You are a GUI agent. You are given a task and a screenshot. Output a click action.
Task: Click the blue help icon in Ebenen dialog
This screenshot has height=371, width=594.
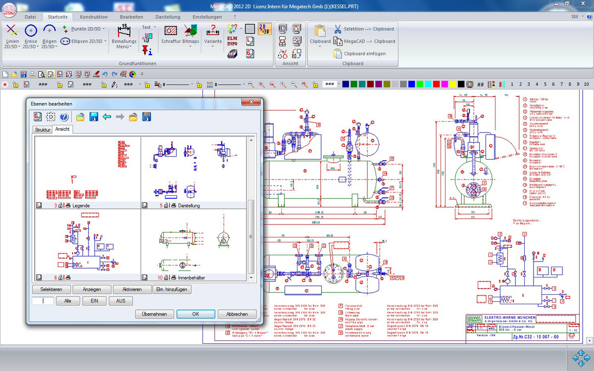click(x=64, y=117)
